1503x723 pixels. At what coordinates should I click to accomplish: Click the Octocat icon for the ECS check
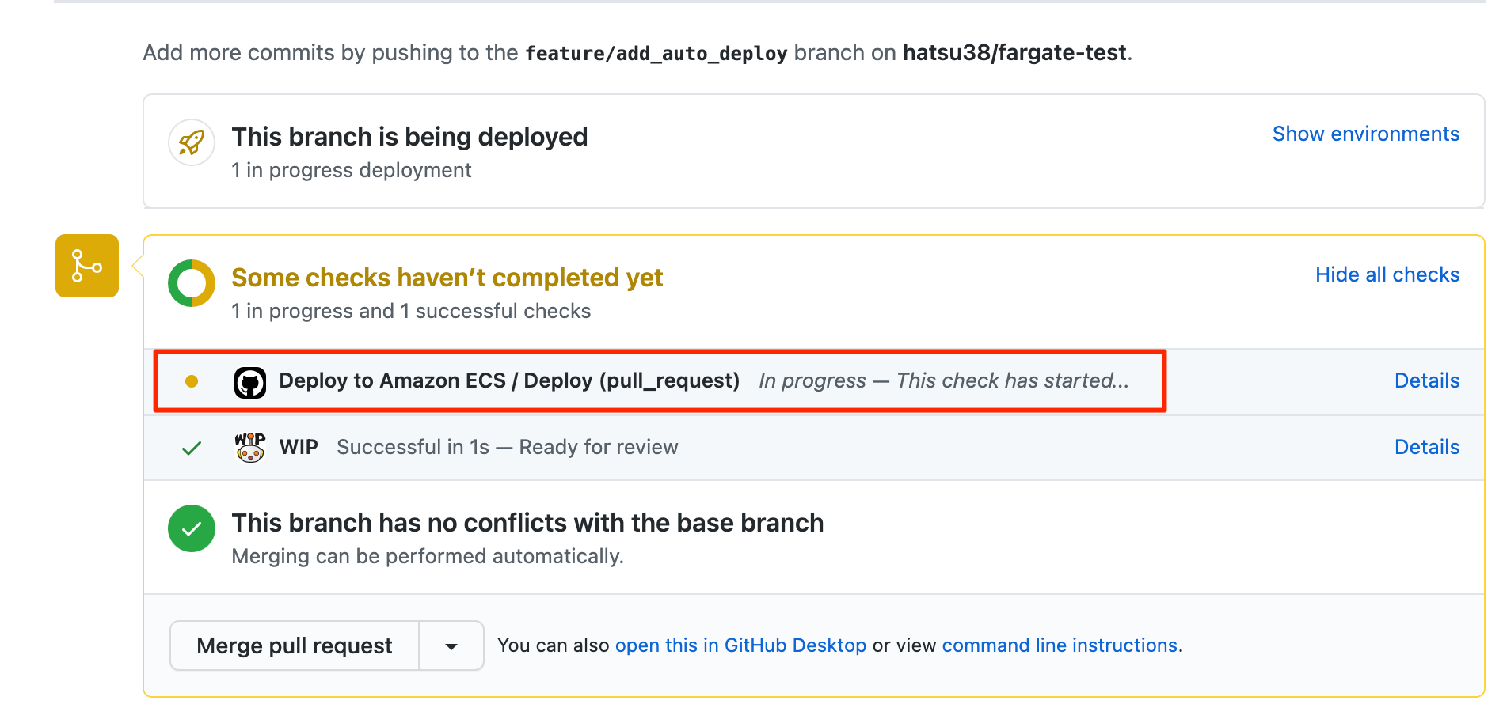pyautogui.click(x=249, y=380)
